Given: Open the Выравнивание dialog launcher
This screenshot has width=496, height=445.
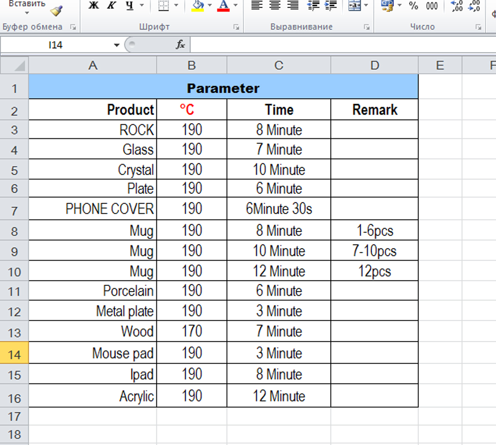Looking at the screenshot, I should tap(367, 27).
